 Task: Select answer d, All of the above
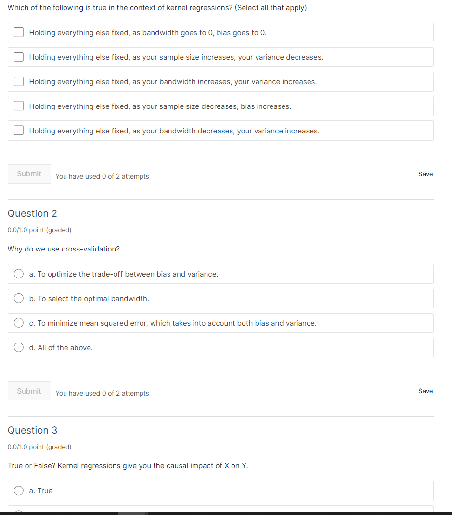point(18,347)
